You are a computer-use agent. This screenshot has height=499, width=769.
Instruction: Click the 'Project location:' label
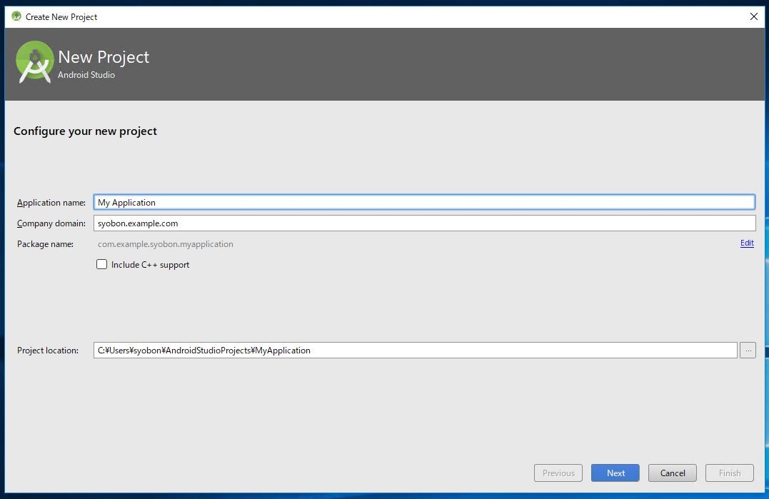[x=48, y=350]
